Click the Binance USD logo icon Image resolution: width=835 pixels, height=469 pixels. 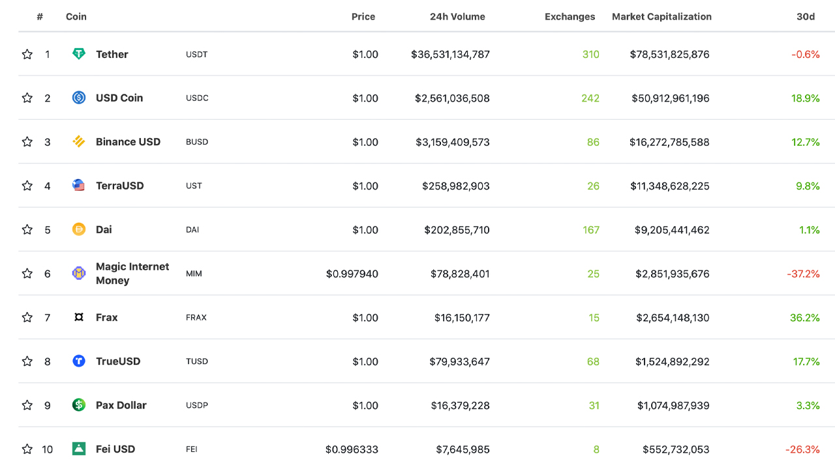click(79, 141)
